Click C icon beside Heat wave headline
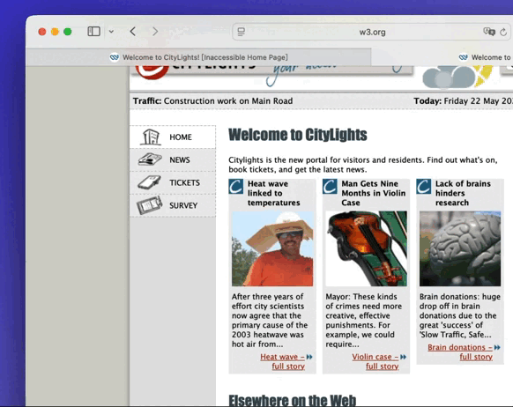Image resolution: width=513 pixels, height=407 pixels. [236, 187]
